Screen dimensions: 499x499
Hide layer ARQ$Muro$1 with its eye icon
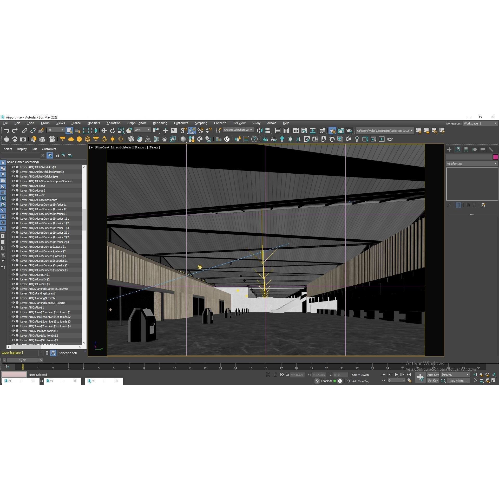13,186
